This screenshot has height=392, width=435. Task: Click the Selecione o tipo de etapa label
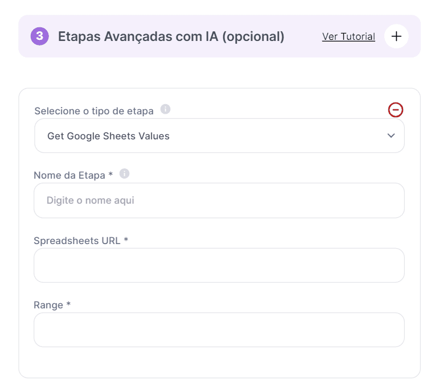[94, 111]
